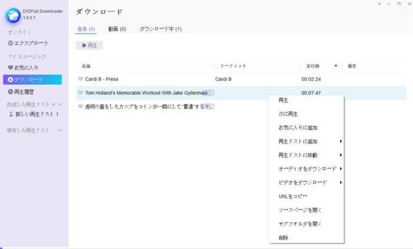Click clock icon beside 再生履歴
The width and height of the screenshot is (413, 249).
tap(11, 92)
